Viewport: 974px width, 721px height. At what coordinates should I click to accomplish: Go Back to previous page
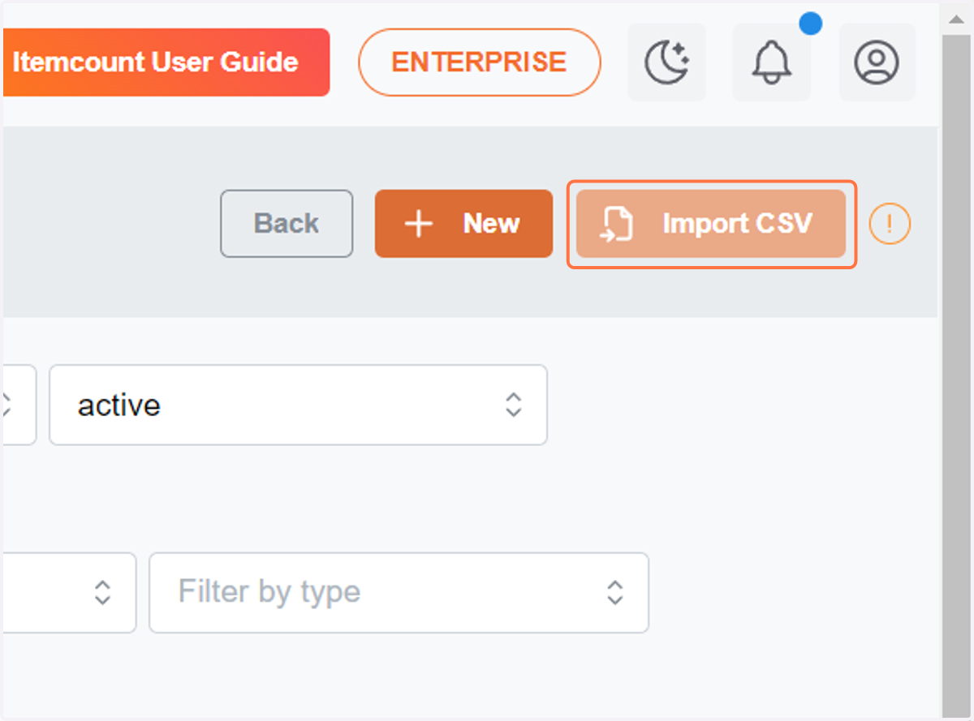pos(287,224)
